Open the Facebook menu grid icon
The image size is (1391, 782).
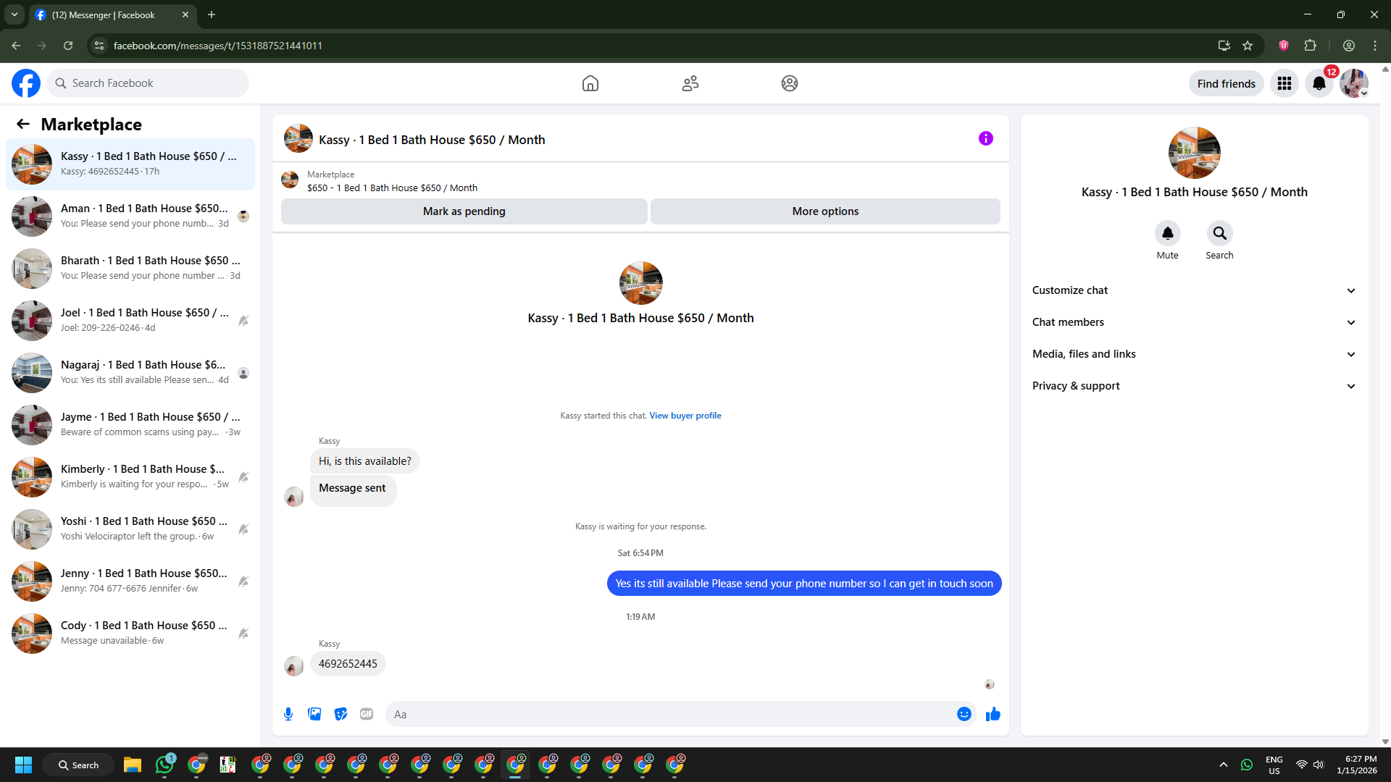pos(1284,83)
